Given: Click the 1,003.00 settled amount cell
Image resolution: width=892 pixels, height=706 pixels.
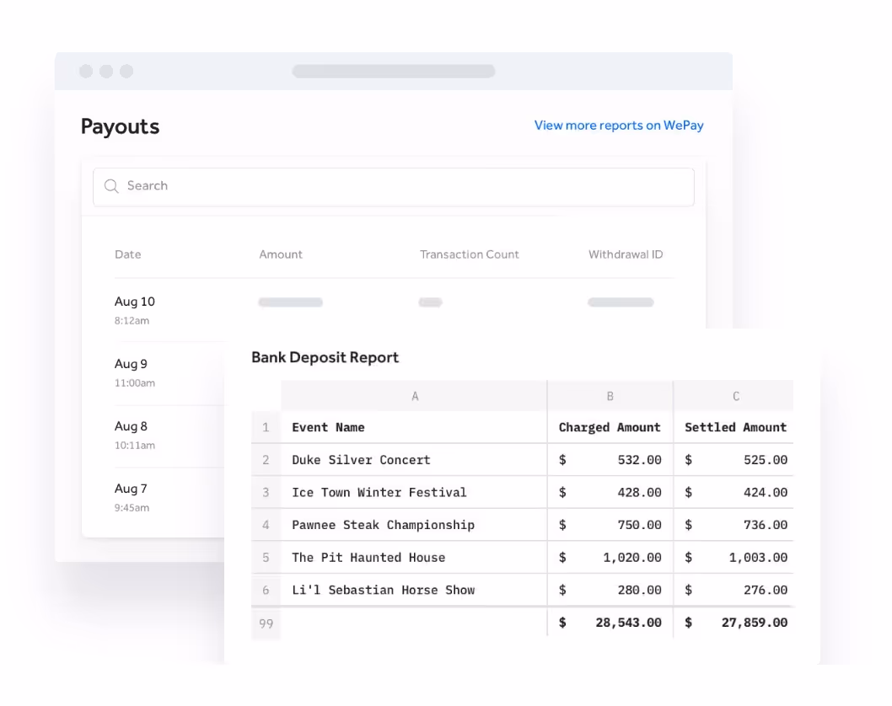Looking at the screenshot, I should [x=733, y=558].
